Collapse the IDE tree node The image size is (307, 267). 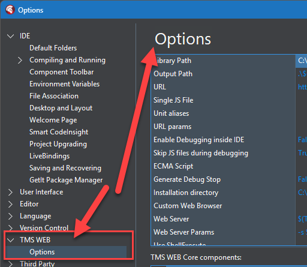point(10,36)
